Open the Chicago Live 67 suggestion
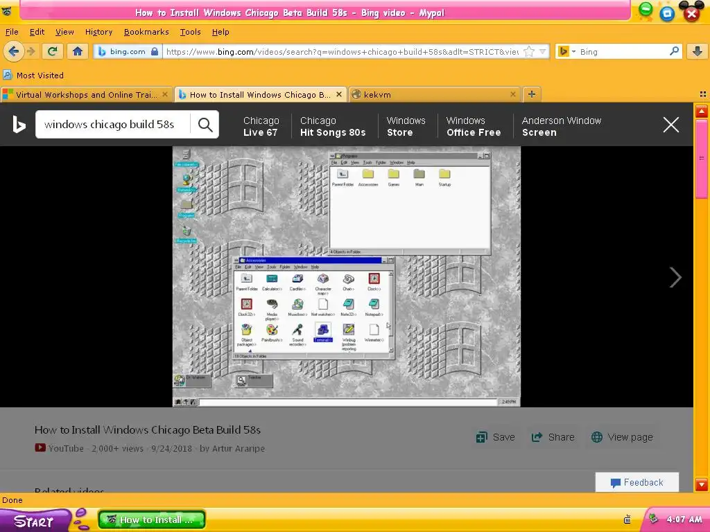Image resolution: width=710 pixels, height=532 pixels. click(x=261, y=126)
